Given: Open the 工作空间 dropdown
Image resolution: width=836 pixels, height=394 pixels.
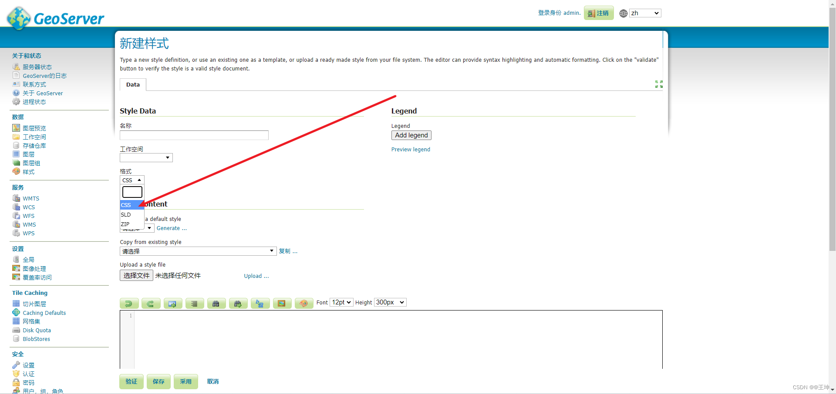Looking at the screenshot, I should point(146,157).
